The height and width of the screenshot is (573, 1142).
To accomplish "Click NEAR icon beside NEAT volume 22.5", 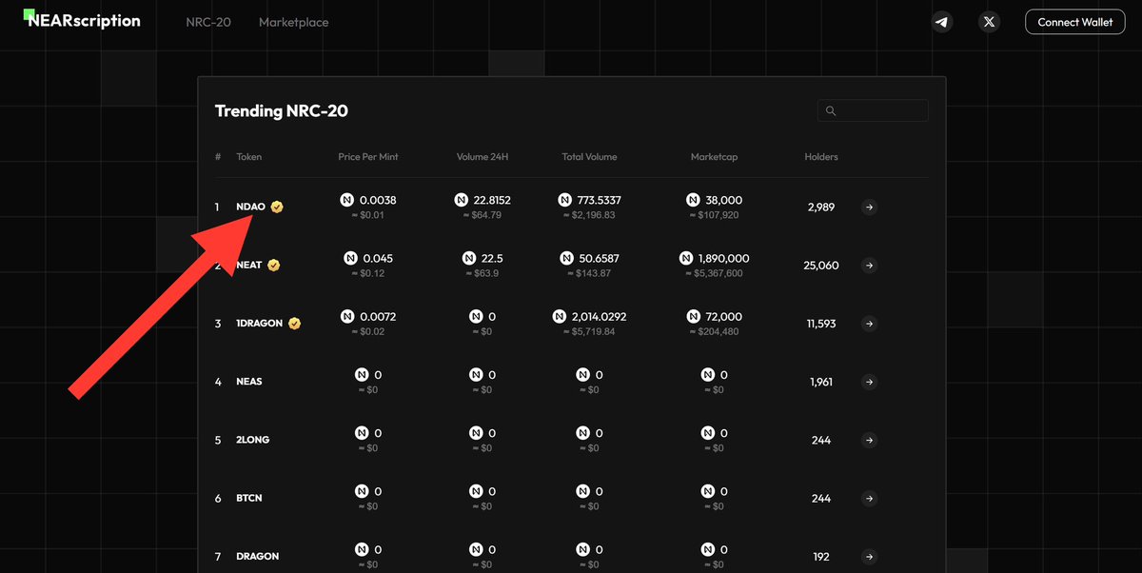I will 469,259.
